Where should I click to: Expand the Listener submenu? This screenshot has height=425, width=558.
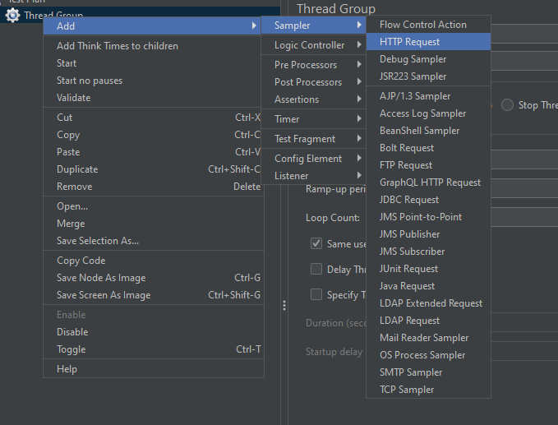pos(314,176)
